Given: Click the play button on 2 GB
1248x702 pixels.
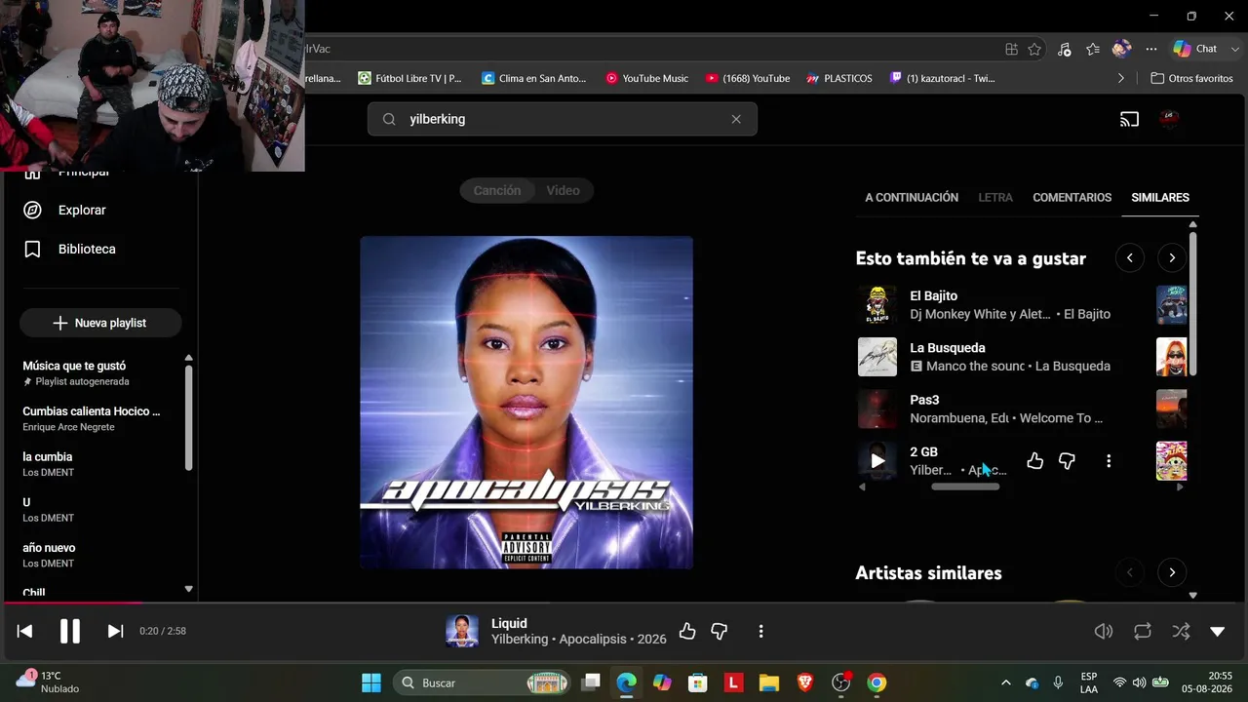Looking at the screenshot, I should 877,461.
